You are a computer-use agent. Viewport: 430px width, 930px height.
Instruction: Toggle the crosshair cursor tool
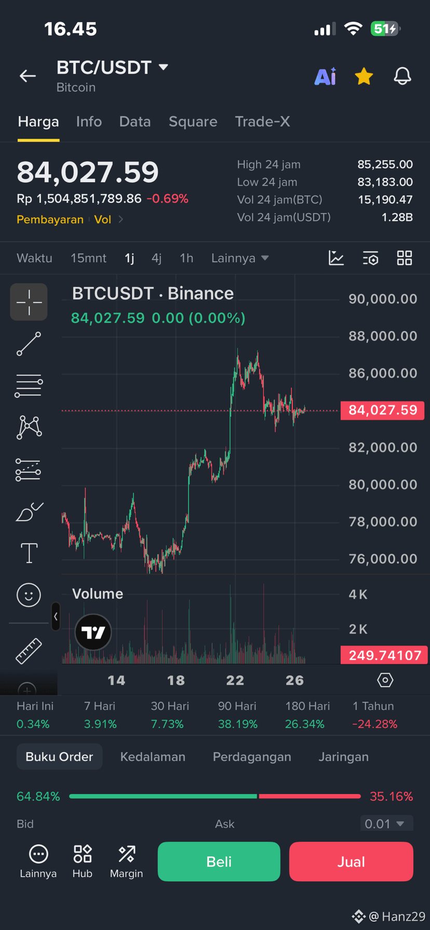coord(29,302)
